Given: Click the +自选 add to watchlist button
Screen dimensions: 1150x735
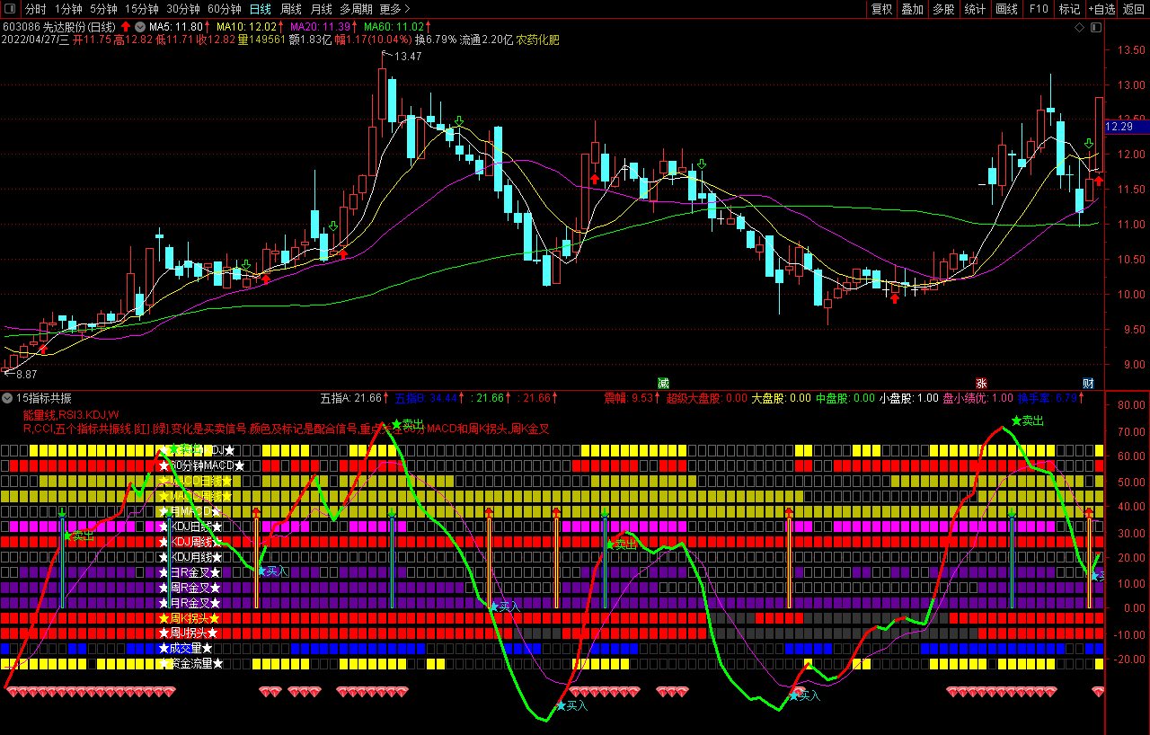Looking at the screenshot, I should point(1101,9).
